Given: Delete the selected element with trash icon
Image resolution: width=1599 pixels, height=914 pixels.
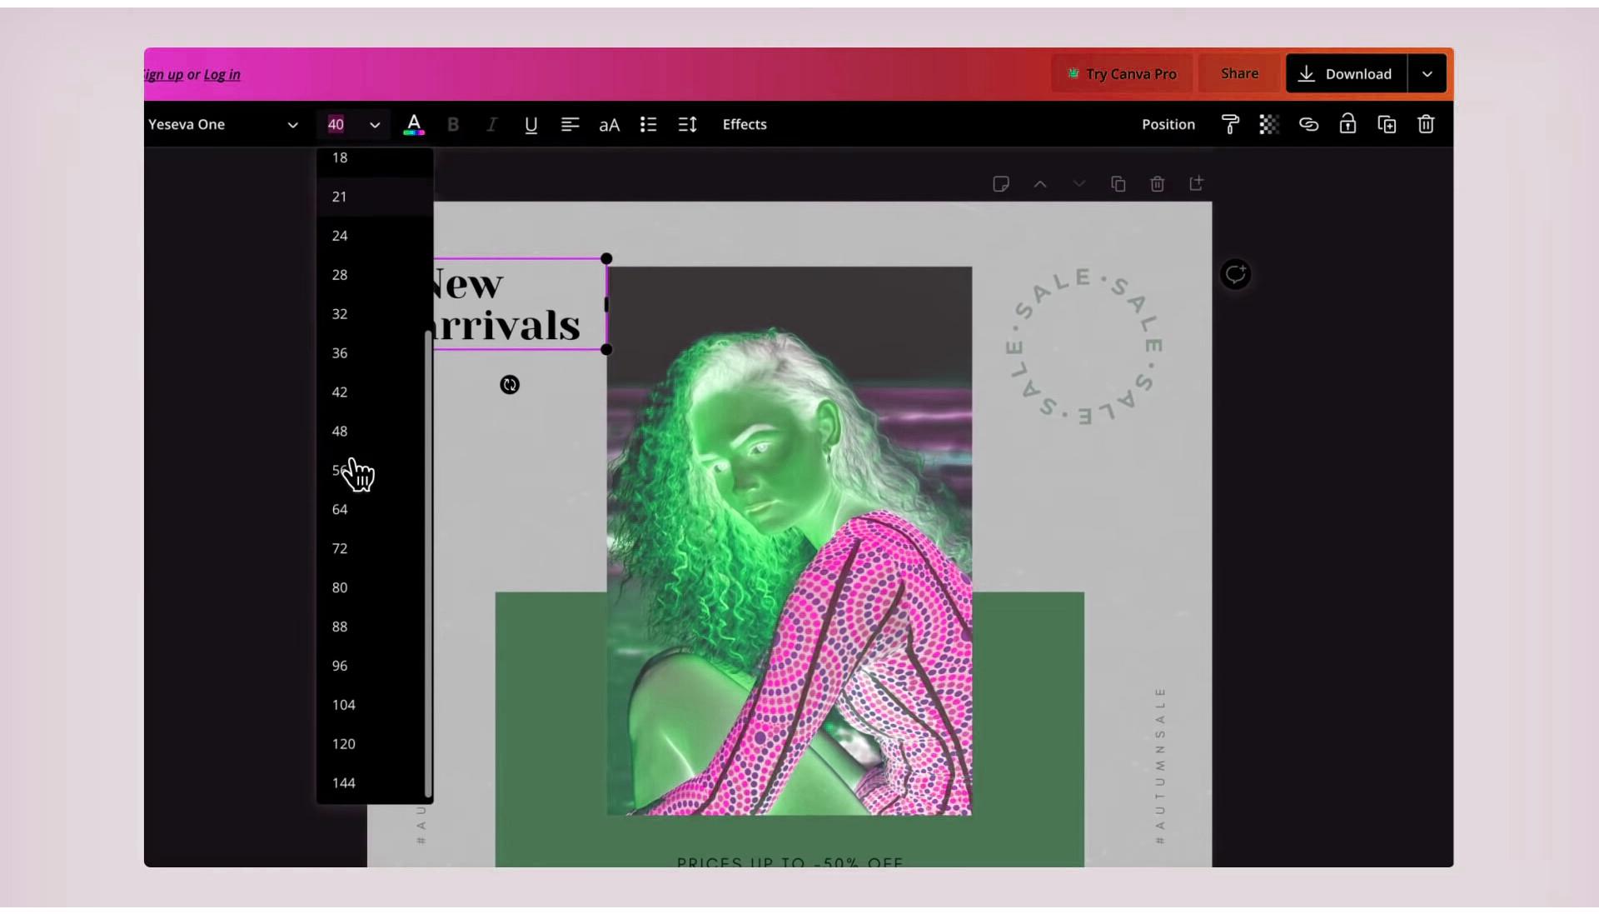Looking at the screenshot, I should [1426, 125].
